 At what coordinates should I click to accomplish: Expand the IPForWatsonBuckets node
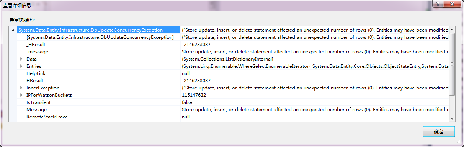(x=21, y=95)
